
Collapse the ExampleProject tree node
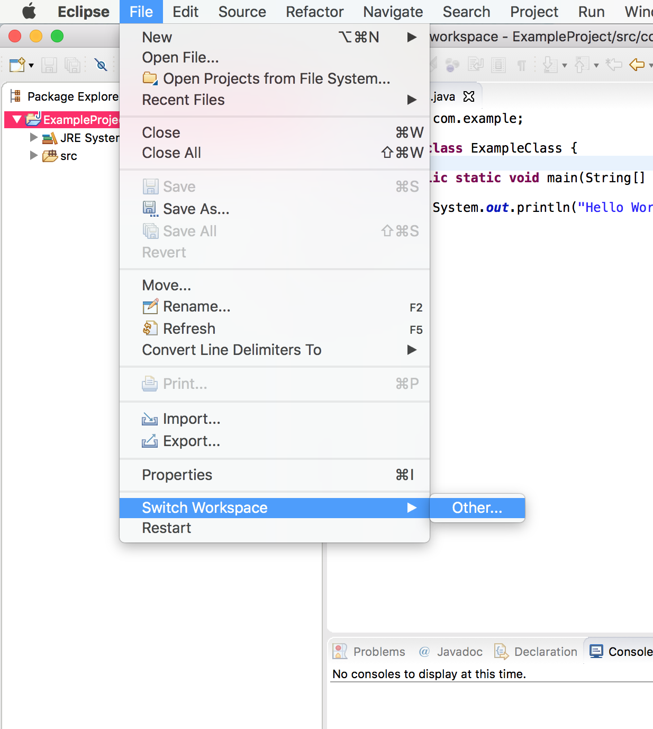(x=17, y=119)
